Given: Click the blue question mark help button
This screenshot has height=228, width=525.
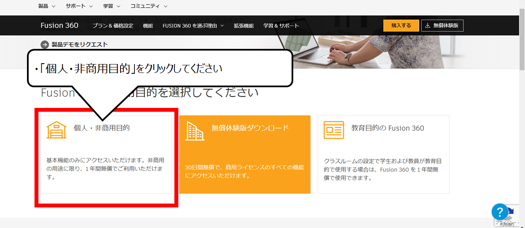Looking at the screenshot, I should coord(500,212).
